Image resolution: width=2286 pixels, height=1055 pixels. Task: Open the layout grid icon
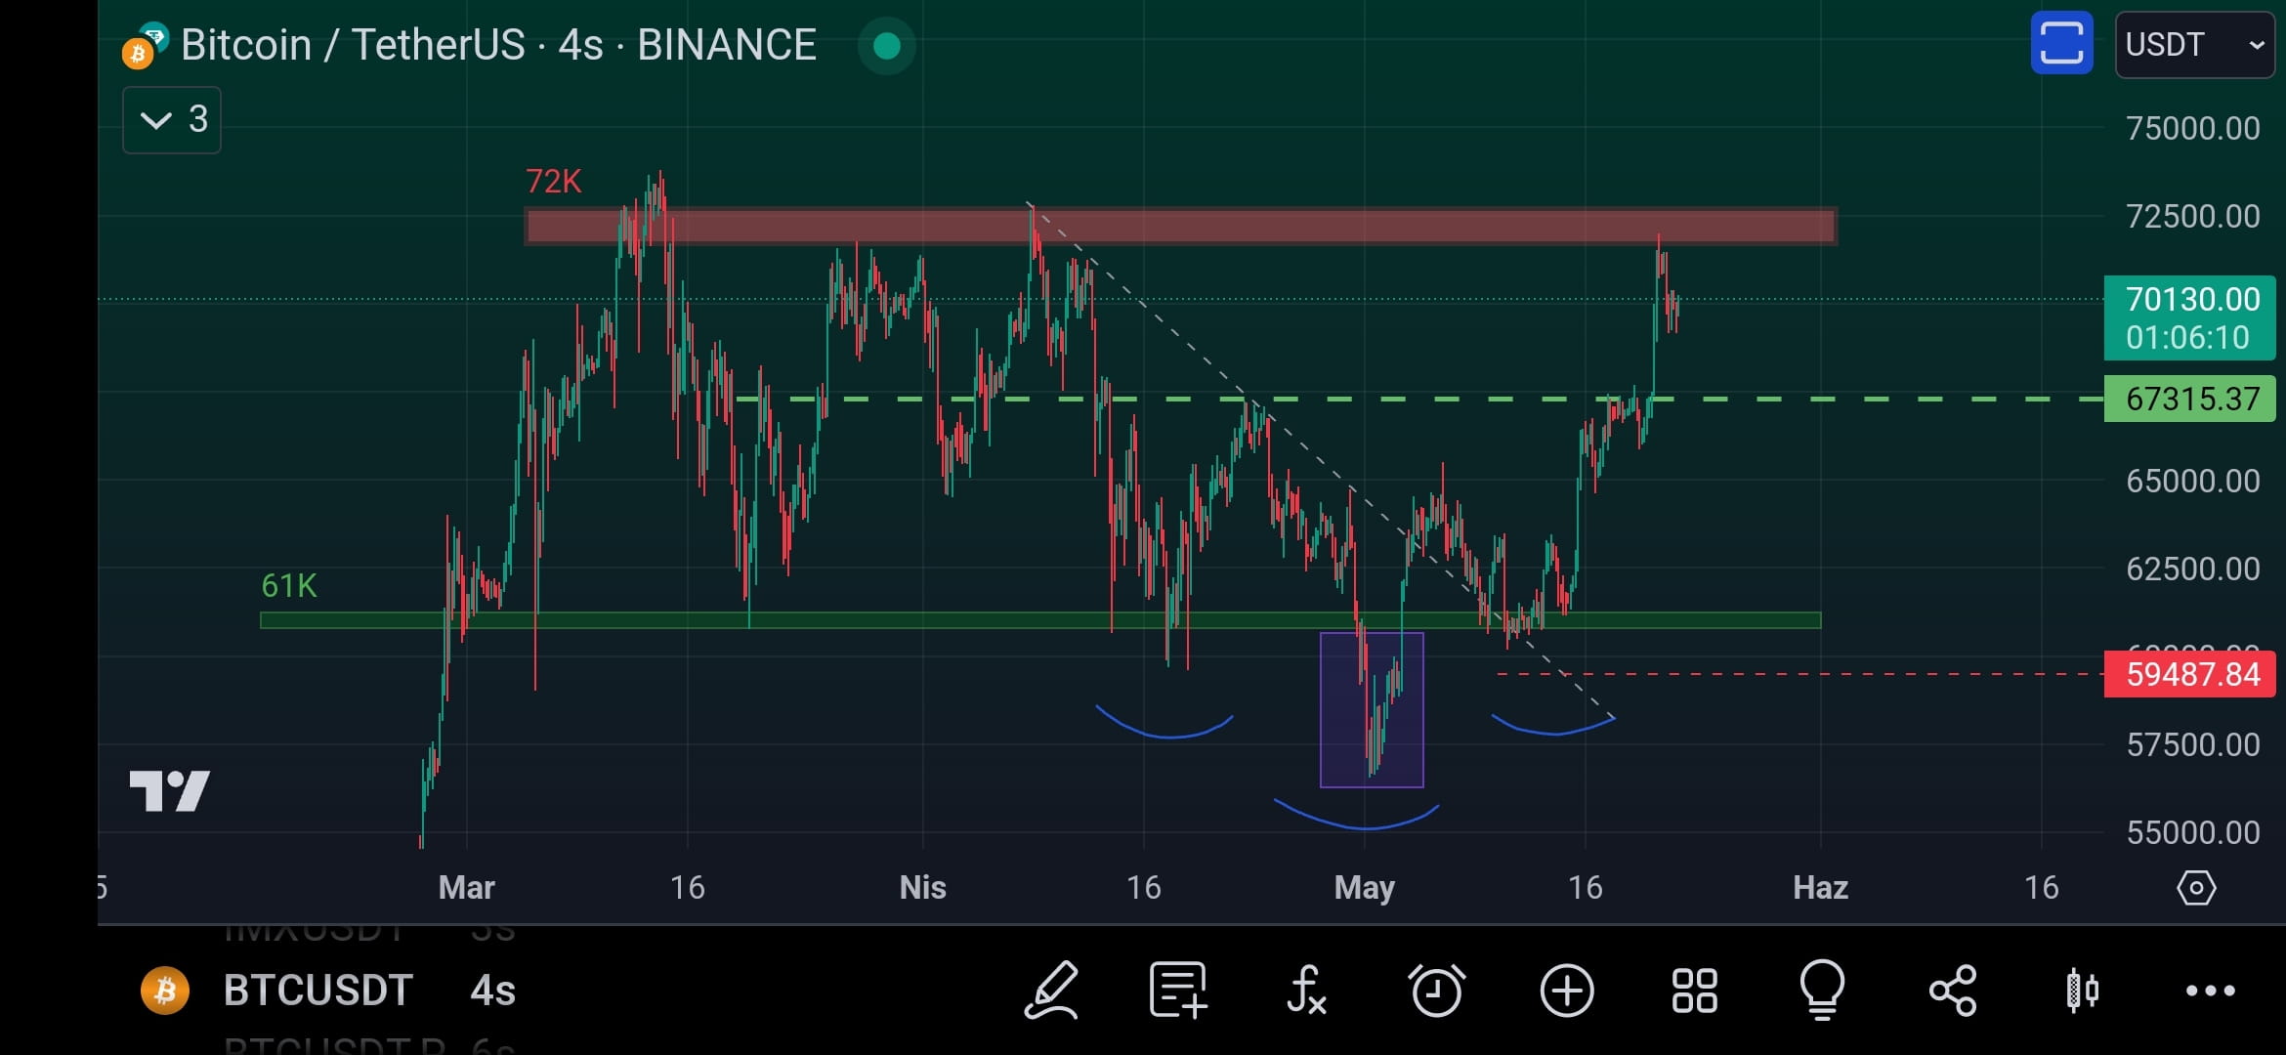point(1694,991)
